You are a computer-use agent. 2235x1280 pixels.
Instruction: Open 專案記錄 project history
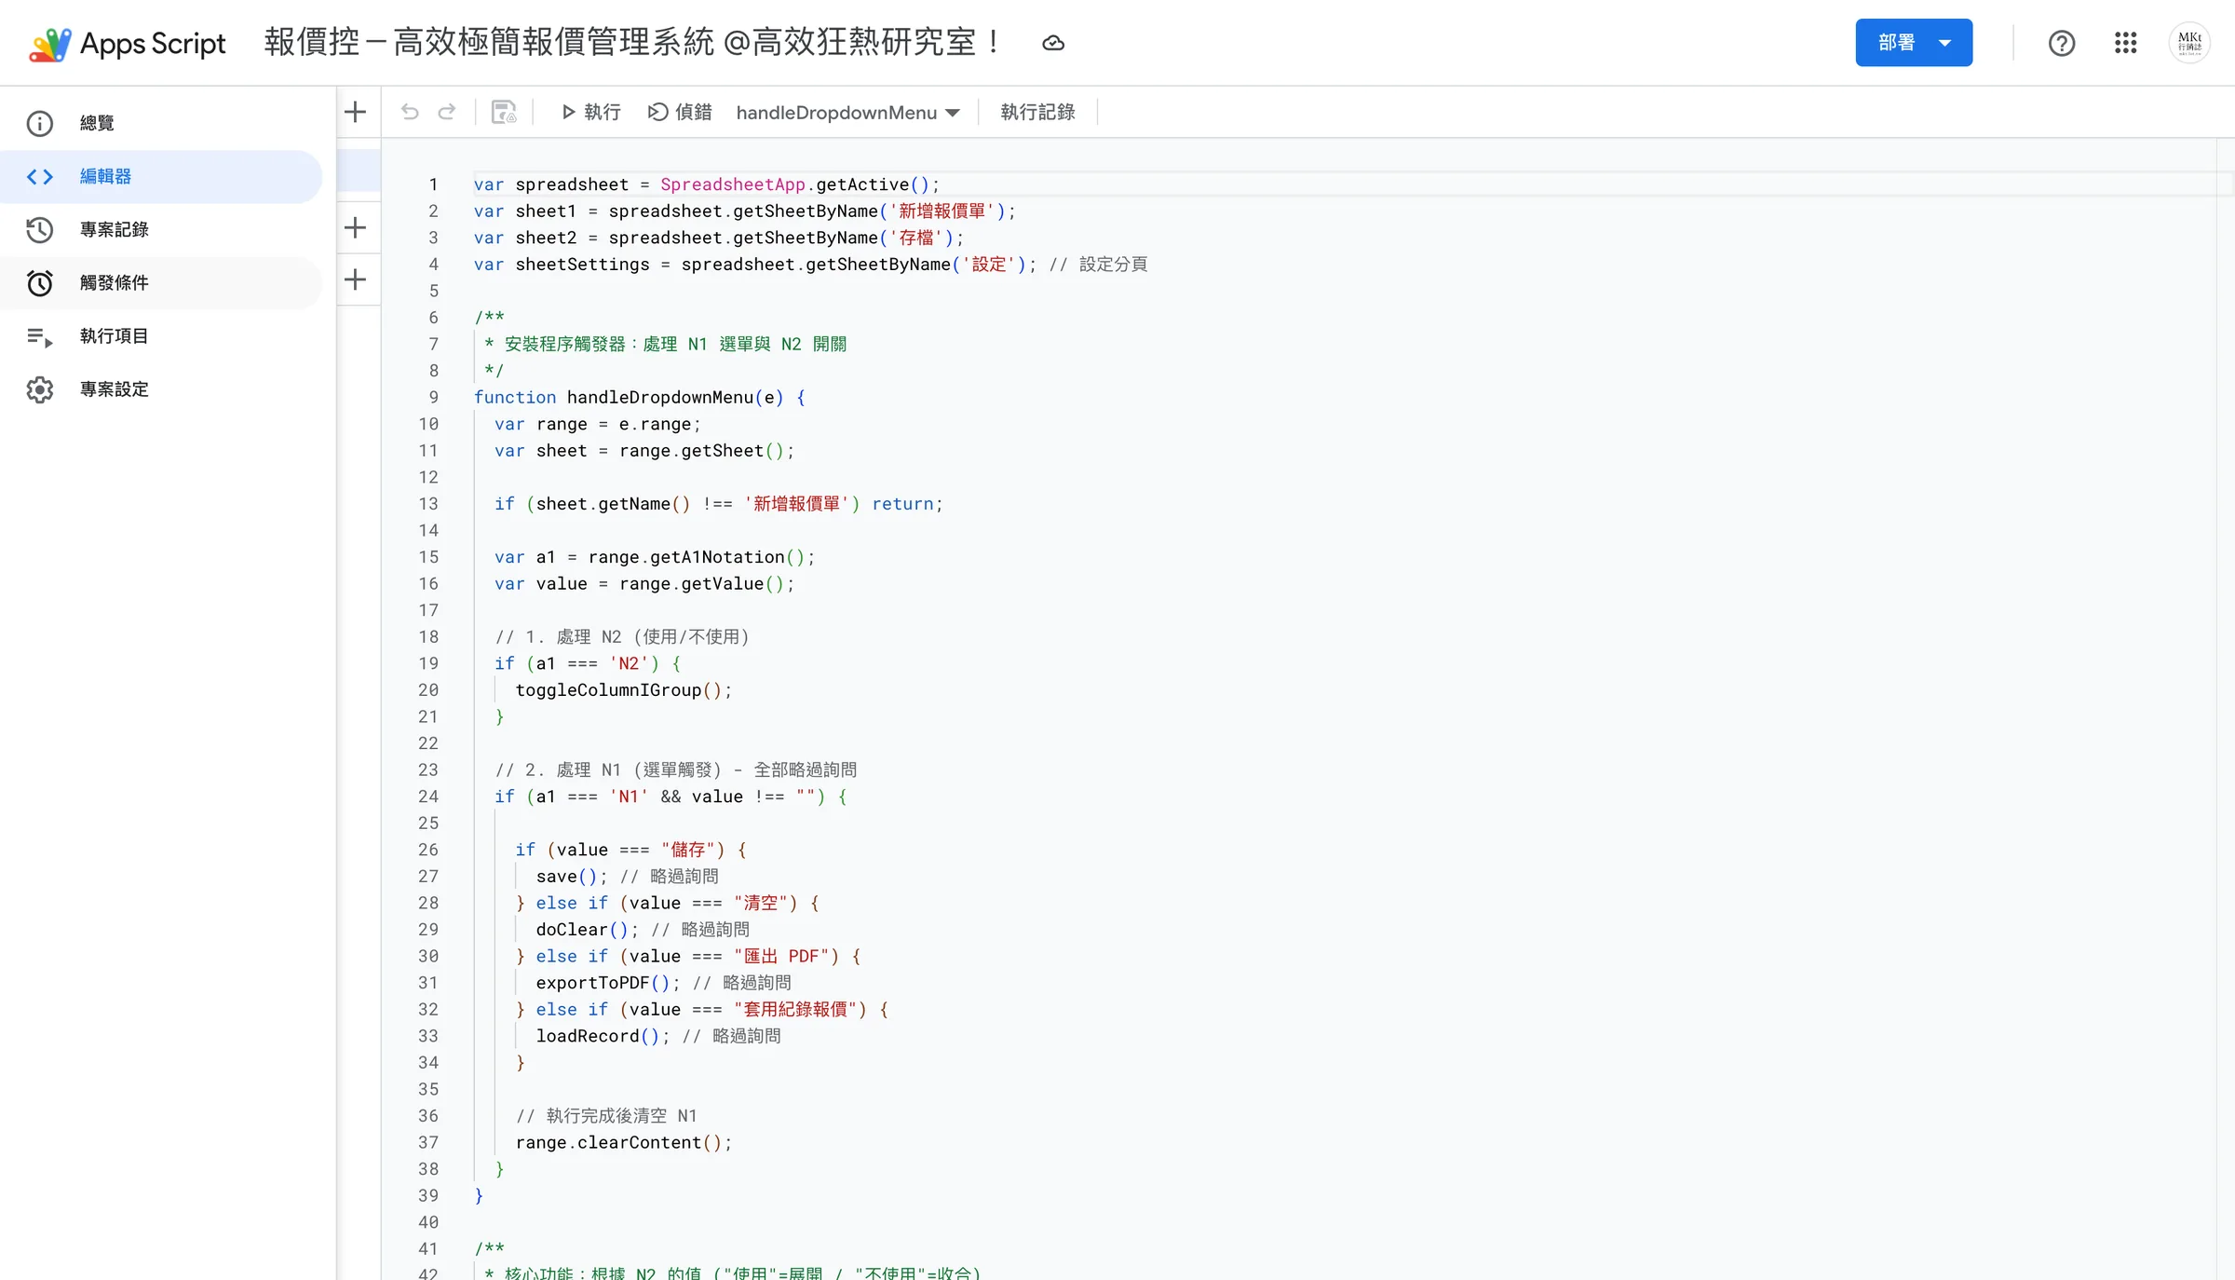coord(161,229)
